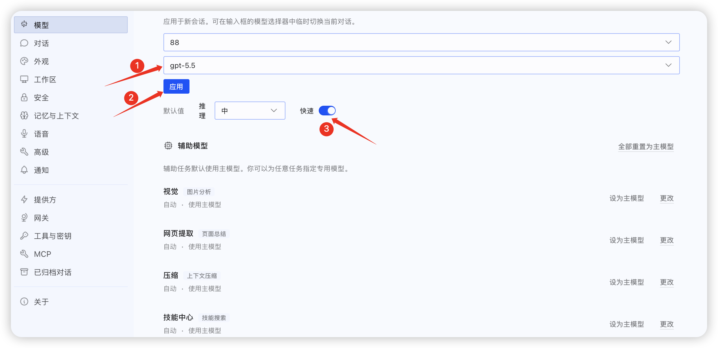718x348 pixels.
Task: Open the 关于 page
Action: [71, 301]
